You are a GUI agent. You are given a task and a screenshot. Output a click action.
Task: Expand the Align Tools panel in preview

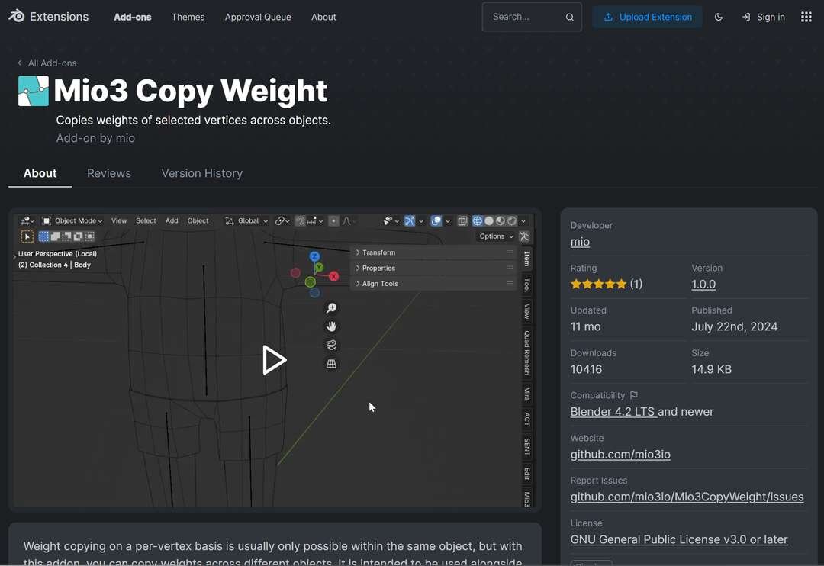[433, 283]
